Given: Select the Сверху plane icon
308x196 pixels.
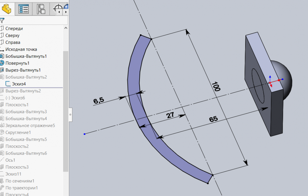Looking at the screenshot, I should click(2, 36).
